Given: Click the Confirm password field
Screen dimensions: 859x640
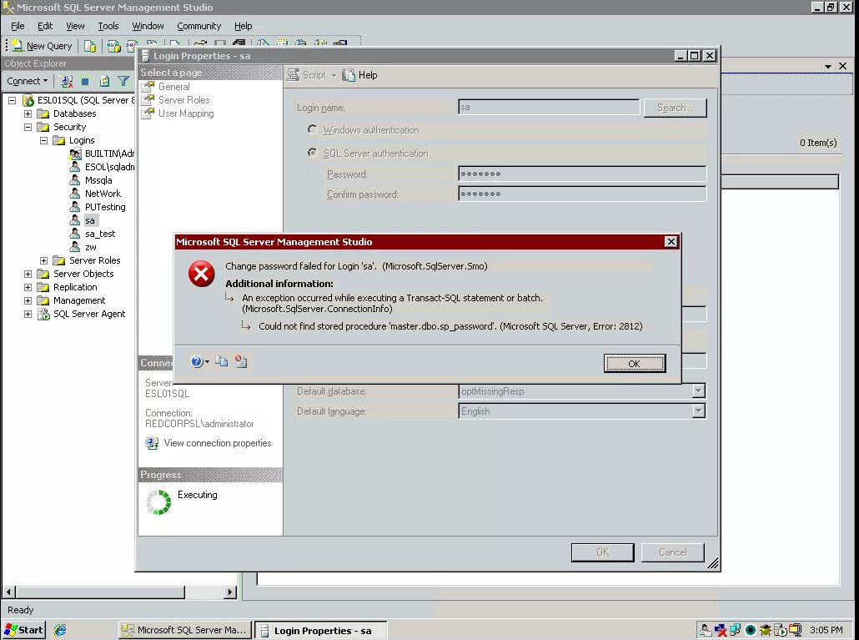Looking at the screenshot, I should click(x=582, y=194).
